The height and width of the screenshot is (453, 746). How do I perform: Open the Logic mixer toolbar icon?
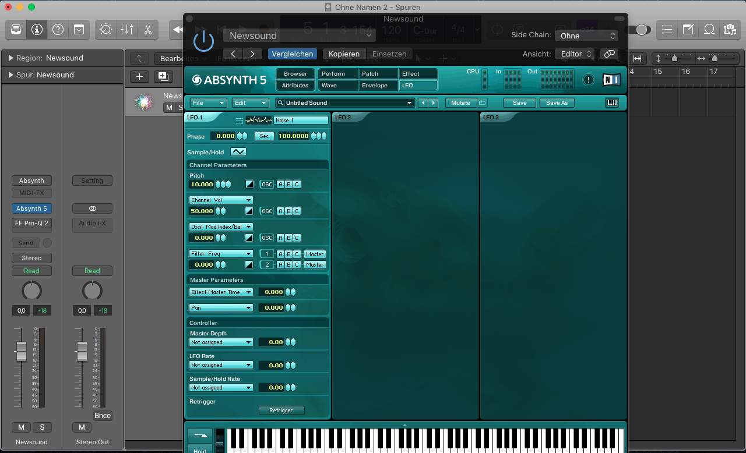(126, 29)
